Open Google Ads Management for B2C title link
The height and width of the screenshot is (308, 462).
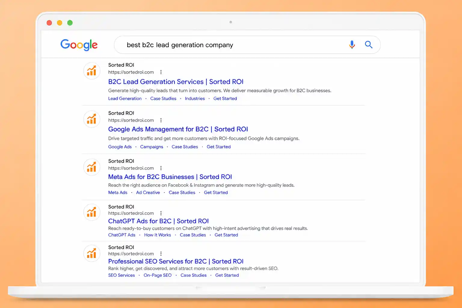click(x=178, y=129)
